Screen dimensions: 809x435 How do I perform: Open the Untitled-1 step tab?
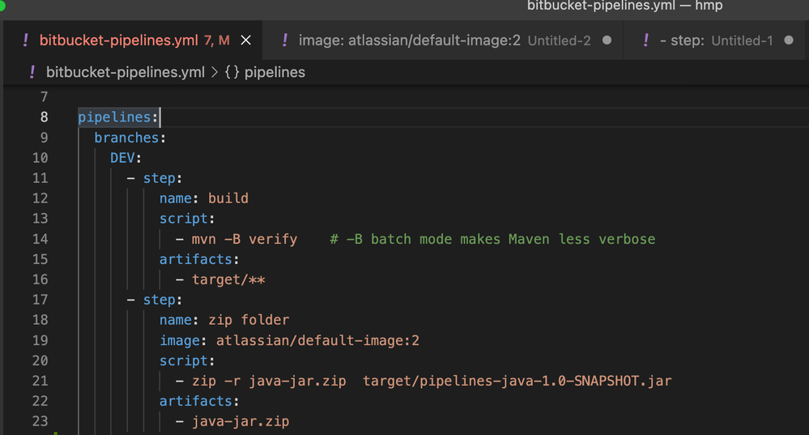point(716,41)
